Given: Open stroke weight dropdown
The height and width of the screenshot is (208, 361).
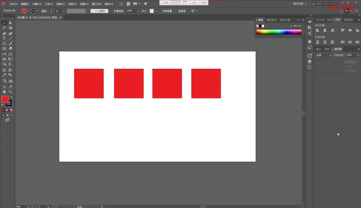Looking at the screenshot, I should point(64,11).
